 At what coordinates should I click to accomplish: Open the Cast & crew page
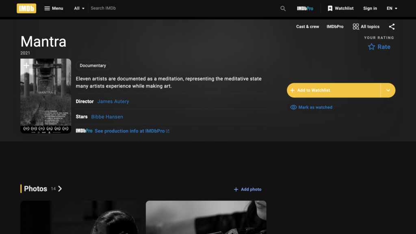308,26
